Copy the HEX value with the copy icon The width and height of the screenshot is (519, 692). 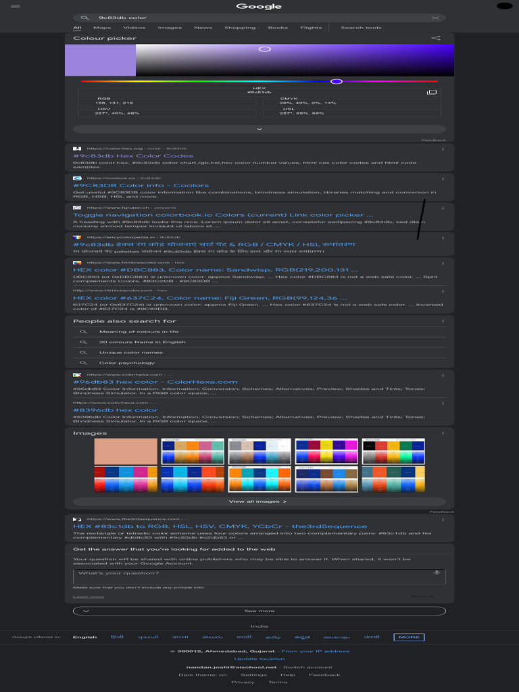point(432,92)
